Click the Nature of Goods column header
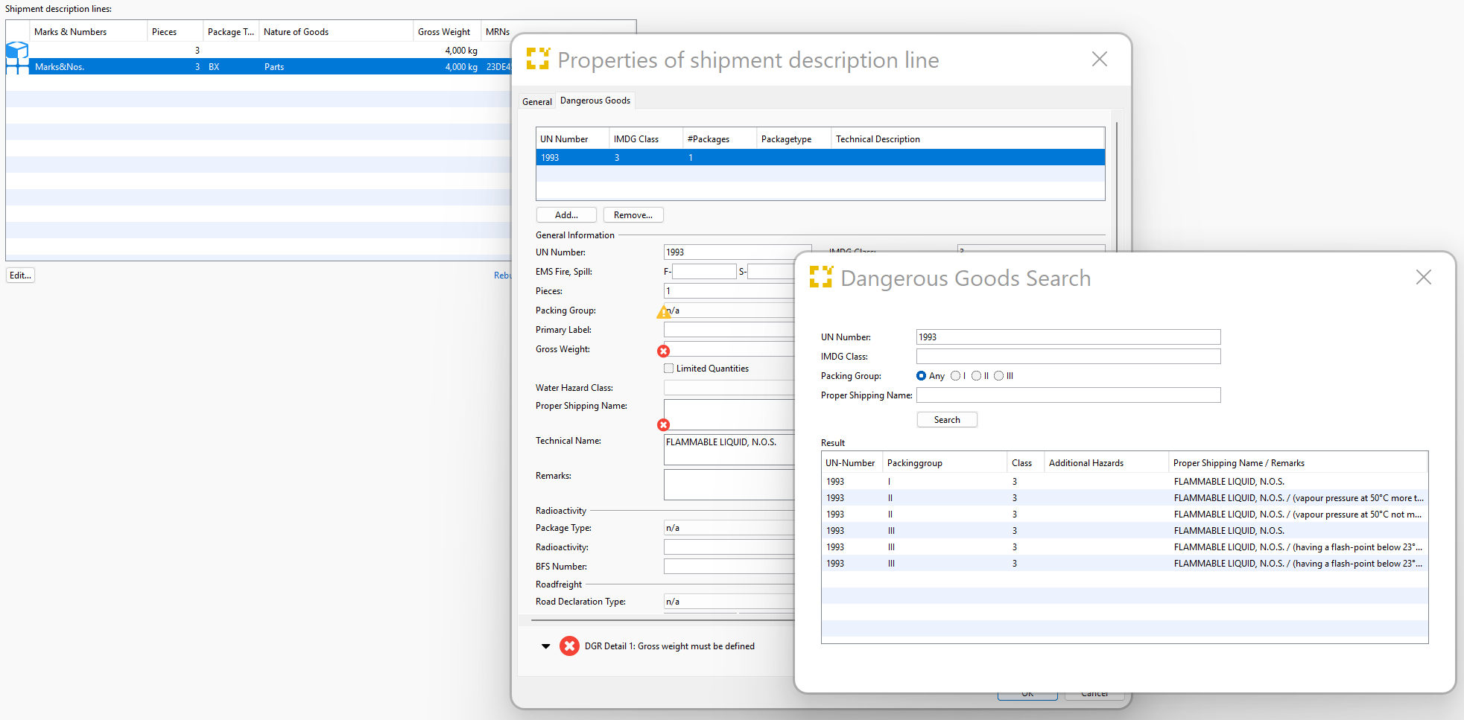Screen dimensions: 1464x720 pos(336,32)
